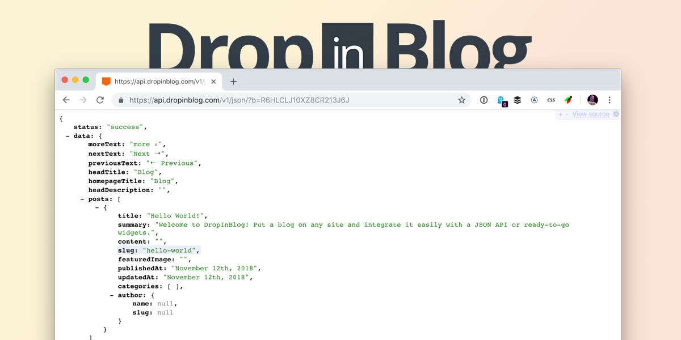Screen dimensions: 681x340
Task: Maximize the window with the green button
Action: 86,80
